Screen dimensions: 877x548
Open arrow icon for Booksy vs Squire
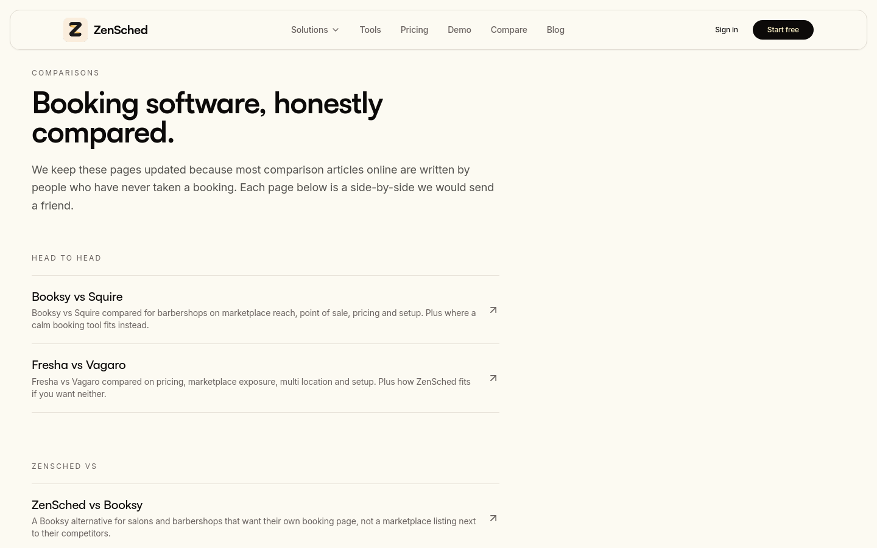[493, 310]
